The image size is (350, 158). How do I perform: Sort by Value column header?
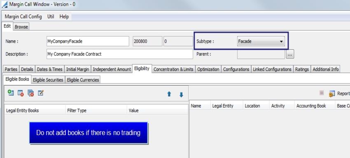157,110
